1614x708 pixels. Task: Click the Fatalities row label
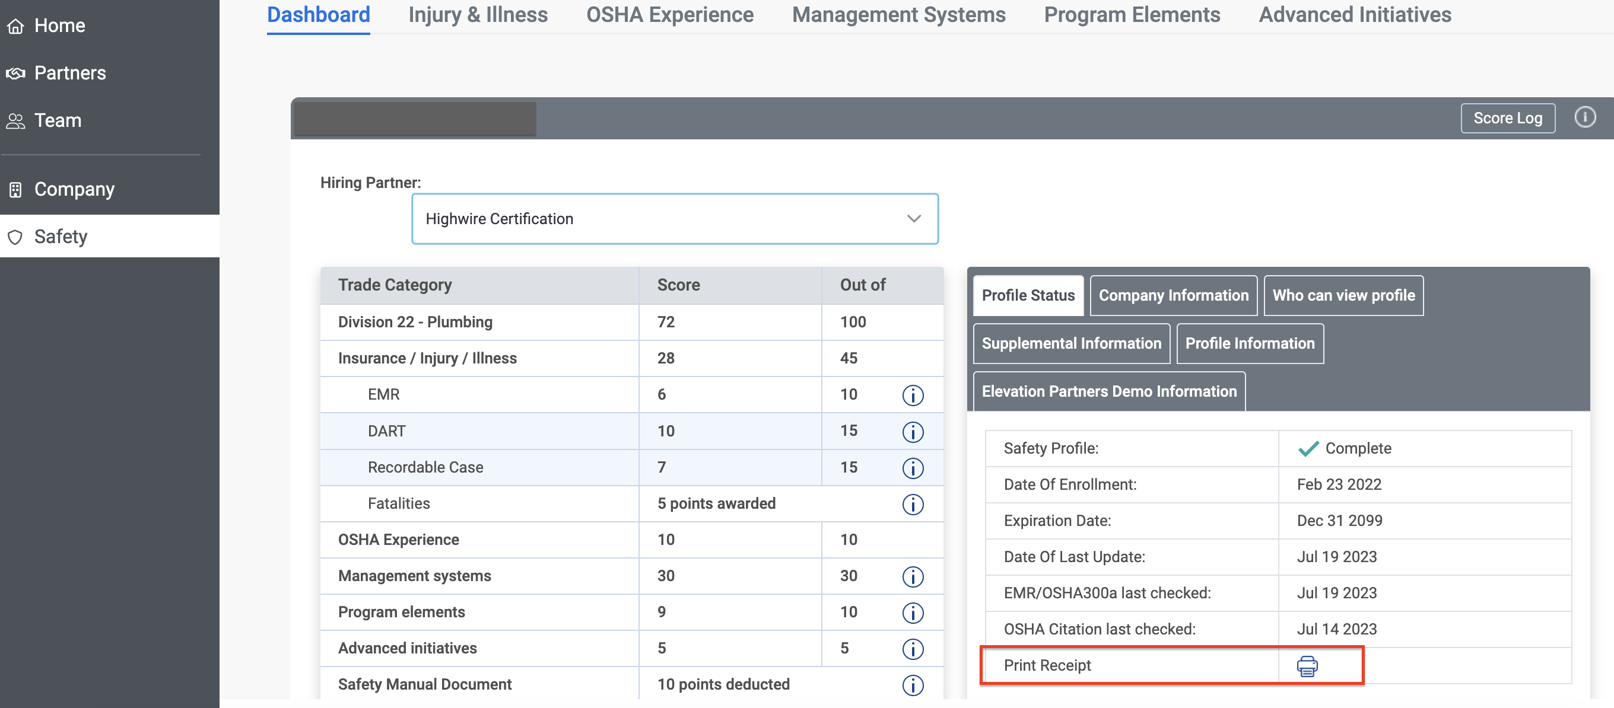[x=399, y=504]
